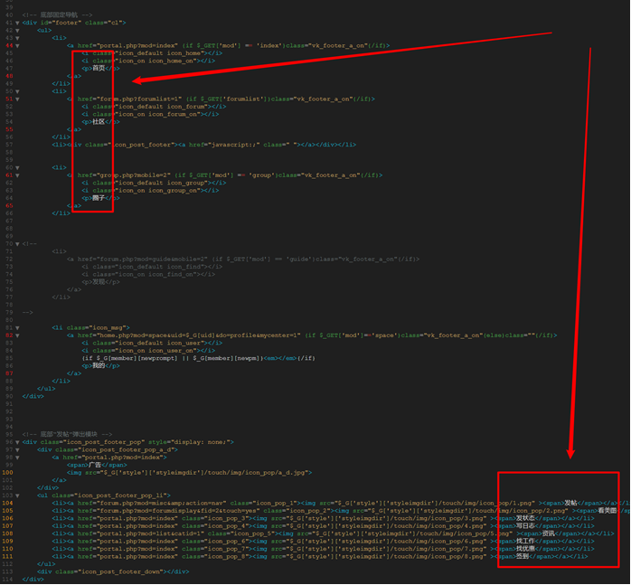631x585 pixels.
Task: Collapse the fold arrow at line 51
Action: (17, 99)
